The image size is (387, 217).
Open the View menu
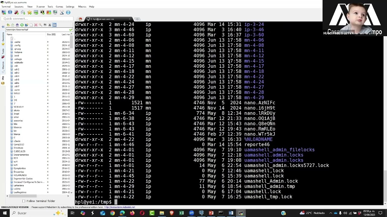pos(30,7)
